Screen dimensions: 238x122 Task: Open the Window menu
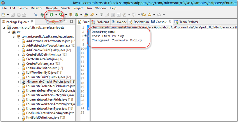point(101,8)
